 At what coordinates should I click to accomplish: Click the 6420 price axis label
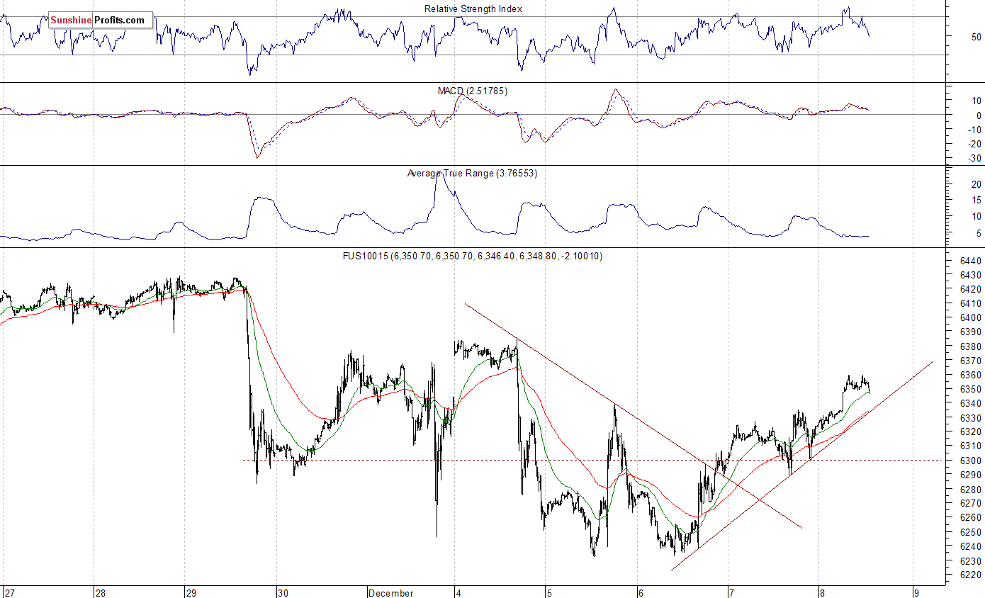[970, 289]
